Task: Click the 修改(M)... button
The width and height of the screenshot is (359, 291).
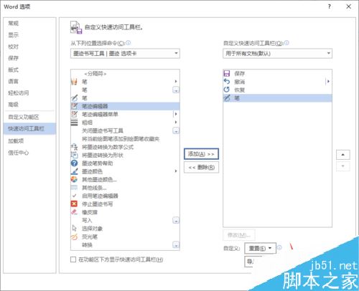Action: (239, 235)
